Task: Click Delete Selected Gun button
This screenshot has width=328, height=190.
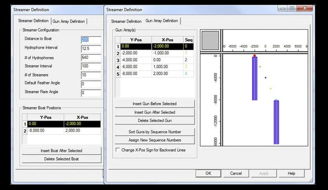Action: point(155,121)
